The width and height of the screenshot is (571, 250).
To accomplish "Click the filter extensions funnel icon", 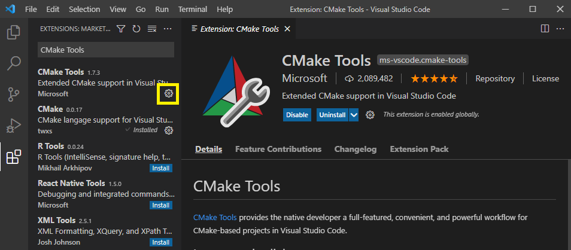I will tap(121, 29).
